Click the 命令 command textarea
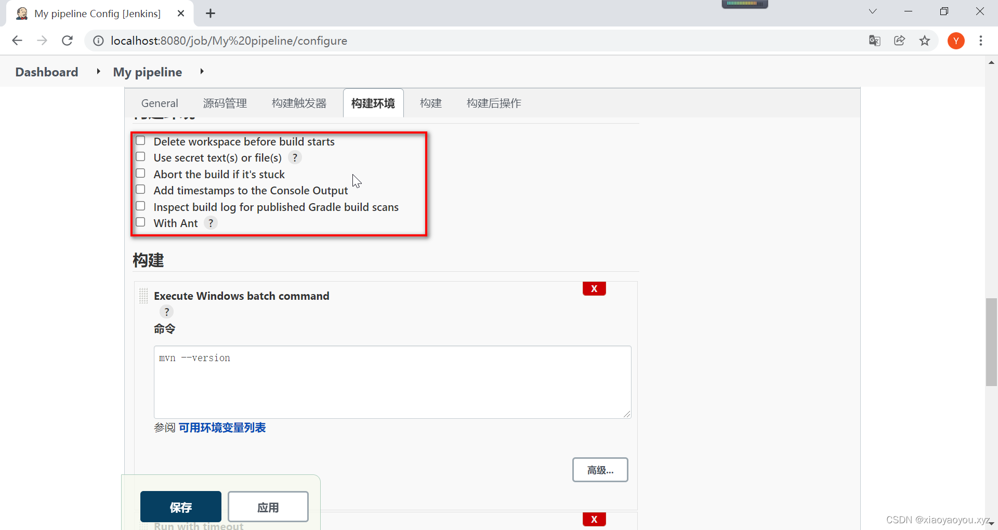Screen dimensions: 998x530 click(392, 382)
